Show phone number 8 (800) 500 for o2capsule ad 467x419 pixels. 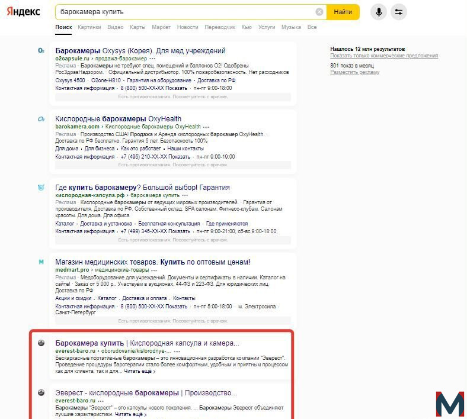153,88
